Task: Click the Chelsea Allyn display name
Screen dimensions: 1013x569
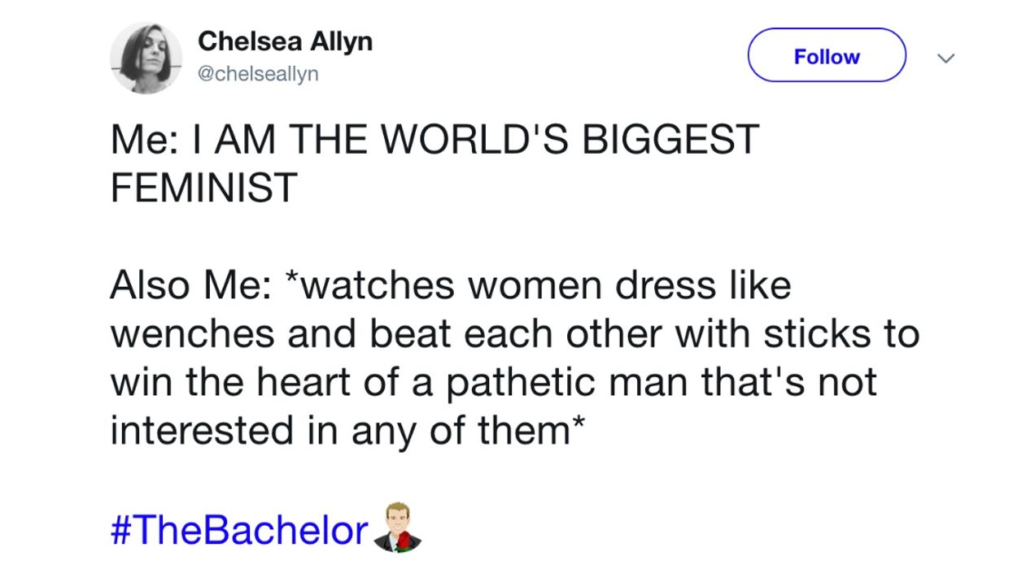Action: click(x=285, y=41)
